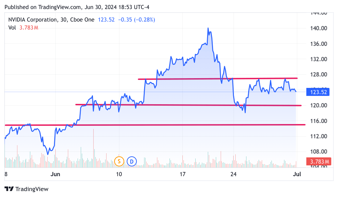The height and width of the screenshot is (197, 338).
Task: Click the -0.35 (-0.28%) price change text
Action: (136, 20)
